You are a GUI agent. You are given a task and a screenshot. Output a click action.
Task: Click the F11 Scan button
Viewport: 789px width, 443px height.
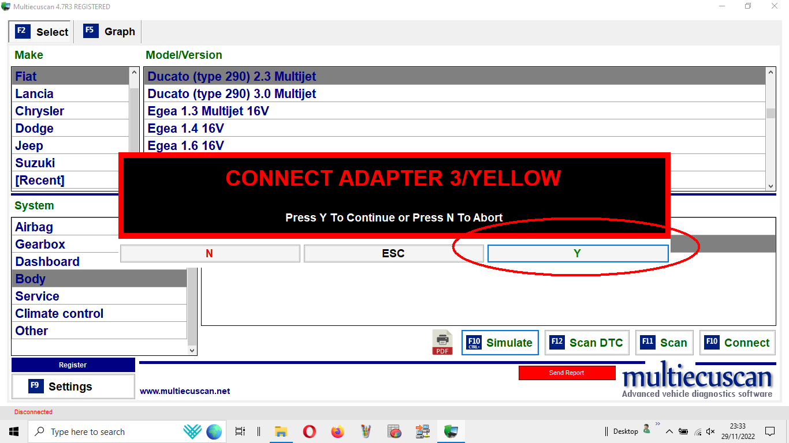tap(664, 343)
